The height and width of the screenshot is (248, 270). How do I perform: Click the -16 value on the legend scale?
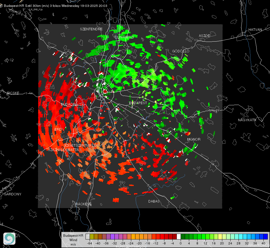tap(147, 243)
